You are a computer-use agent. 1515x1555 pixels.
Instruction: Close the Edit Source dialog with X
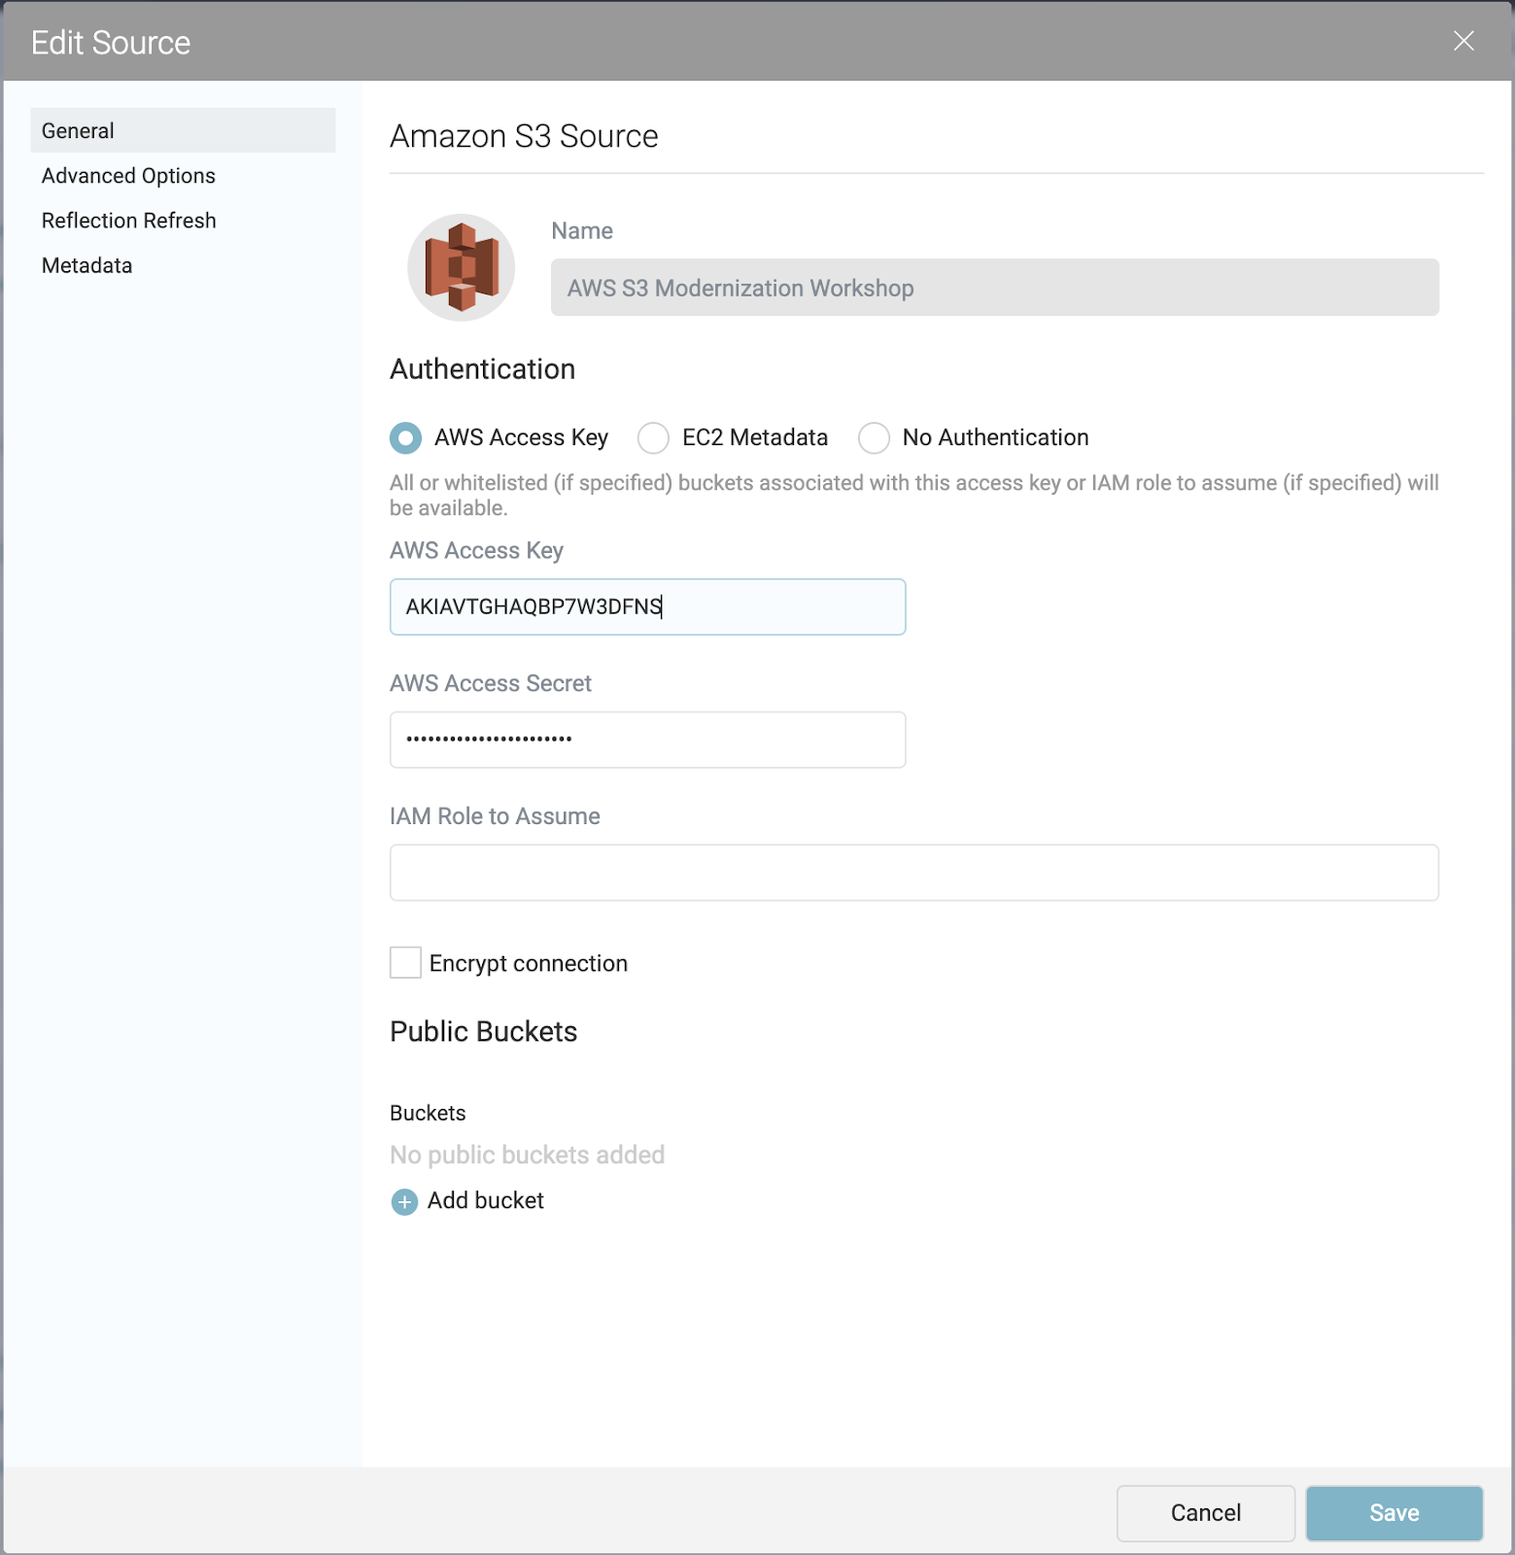[1463, 41]
